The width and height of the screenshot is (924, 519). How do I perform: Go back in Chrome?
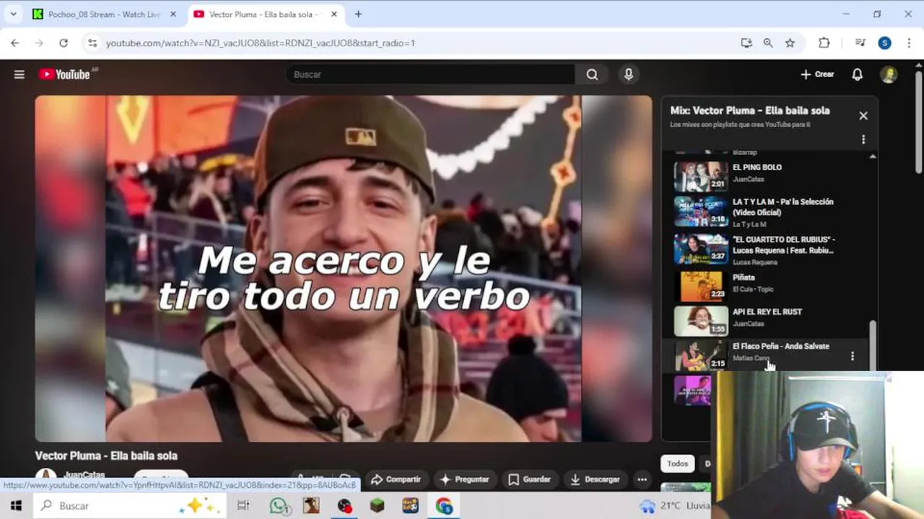15,43
